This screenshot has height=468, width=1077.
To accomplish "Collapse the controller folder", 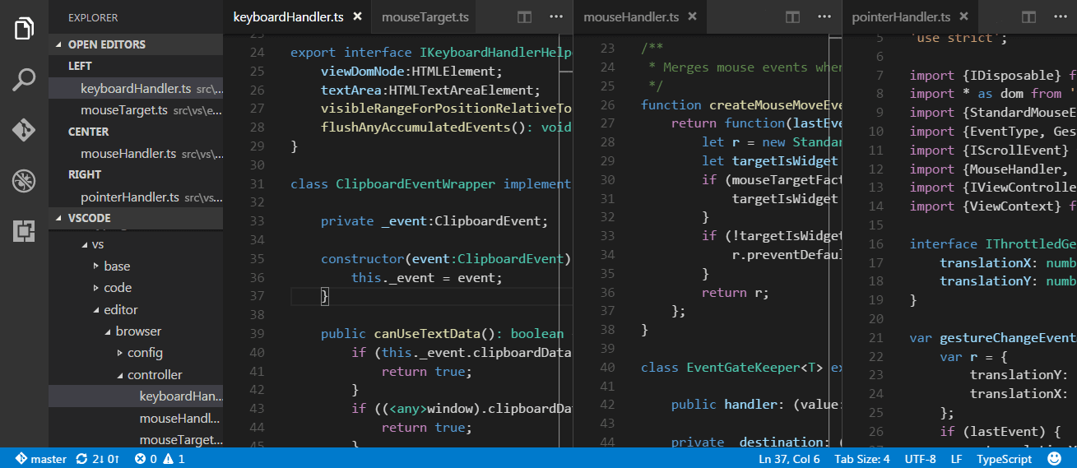I will (x=136, y=375).
